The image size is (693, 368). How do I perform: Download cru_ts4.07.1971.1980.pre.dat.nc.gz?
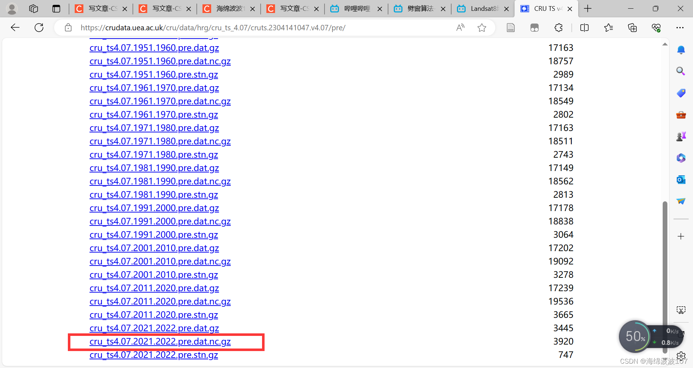tap(160, 141)
